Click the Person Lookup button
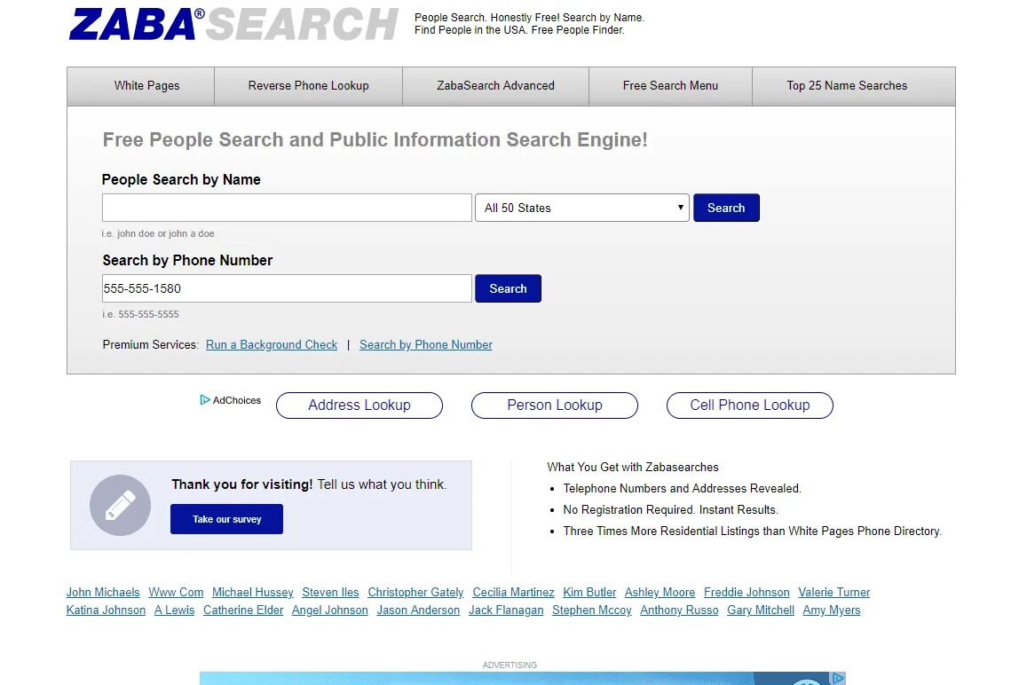Screen dimensions: 1027x685 click(x=555, y=405)
